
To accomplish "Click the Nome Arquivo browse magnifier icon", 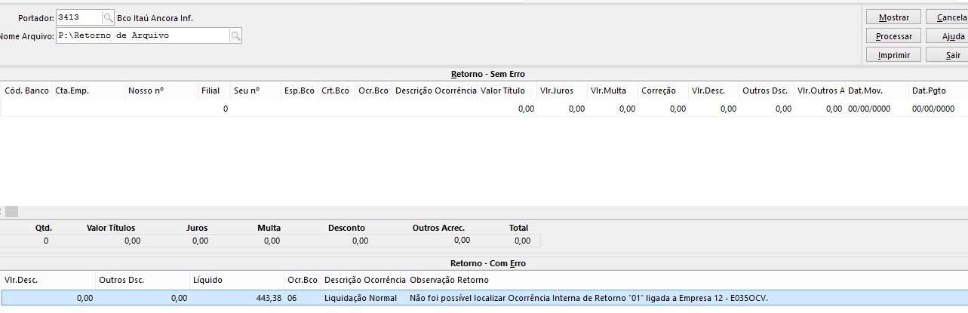I will (x=236, y=35).
